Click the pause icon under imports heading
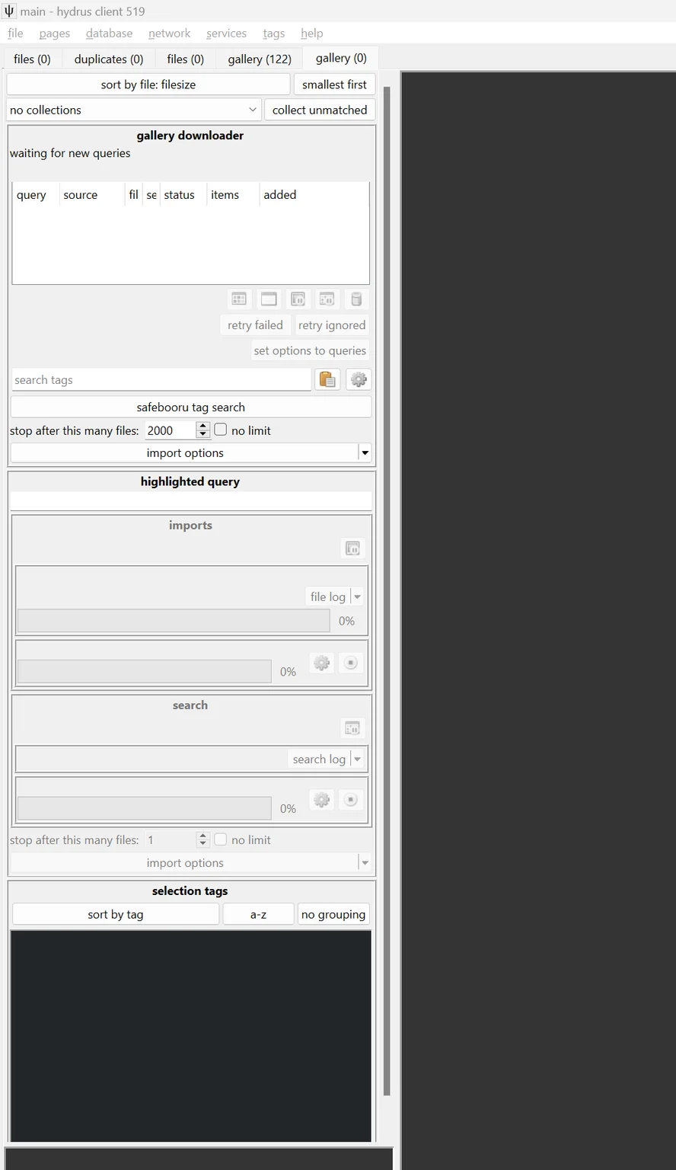 pos(352,548)
